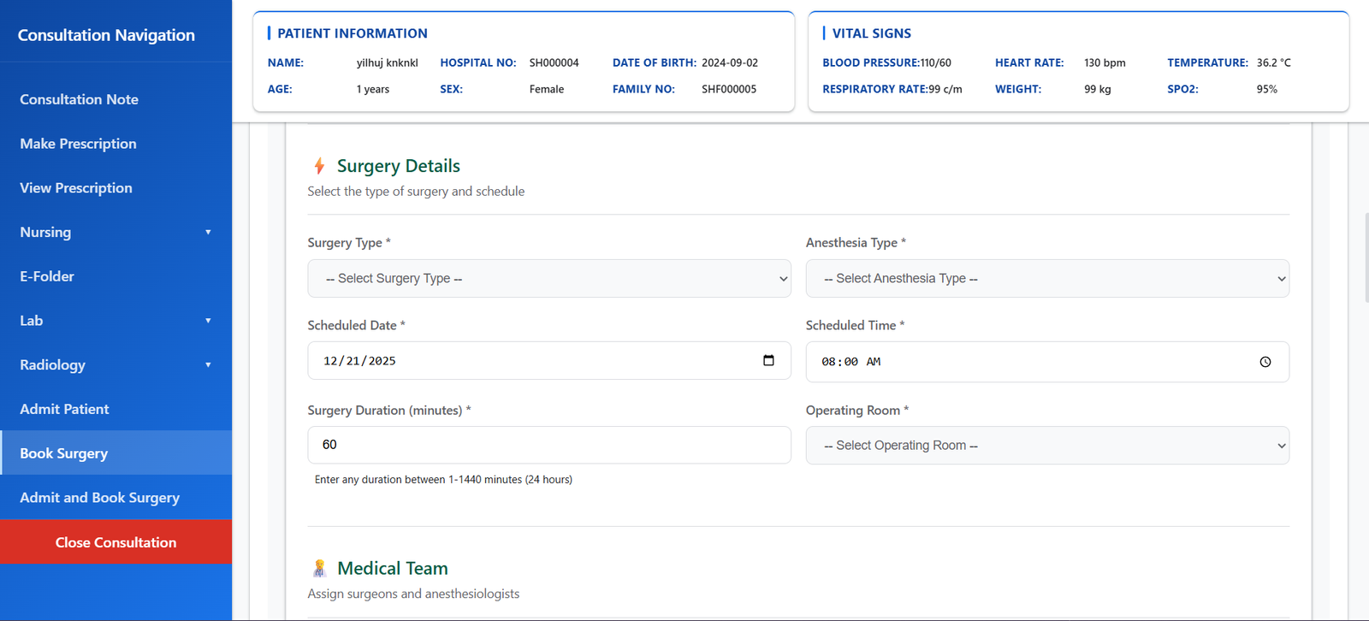Viewport: 1369px width, 621px height.
Task: Click the Scheduled Time input field
Action: 1027,362
